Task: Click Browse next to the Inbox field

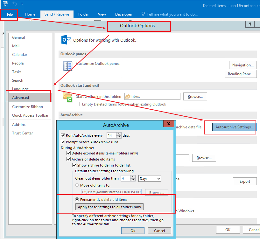Action: click(195, 97)
